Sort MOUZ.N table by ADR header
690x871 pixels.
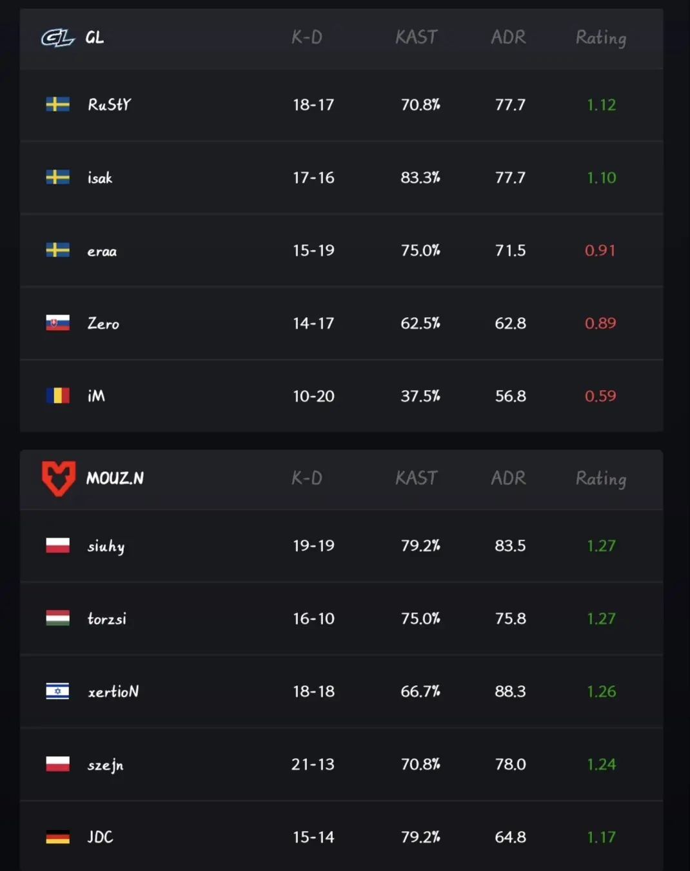click(x=508, y=478)
